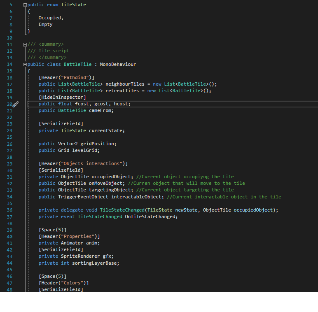Click the Quick Actions screwdriver icon

(16, 104)
